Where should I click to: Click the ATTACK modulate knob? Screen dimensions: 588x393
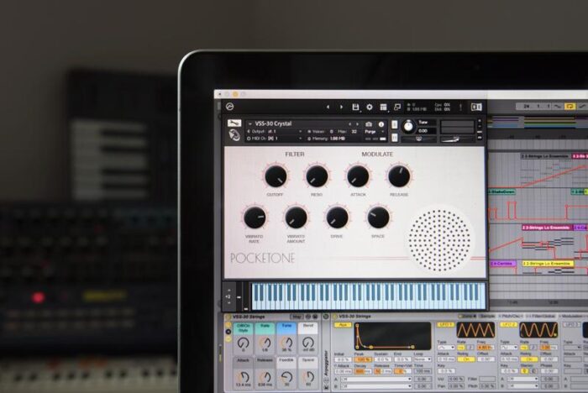tap(358, 176)
